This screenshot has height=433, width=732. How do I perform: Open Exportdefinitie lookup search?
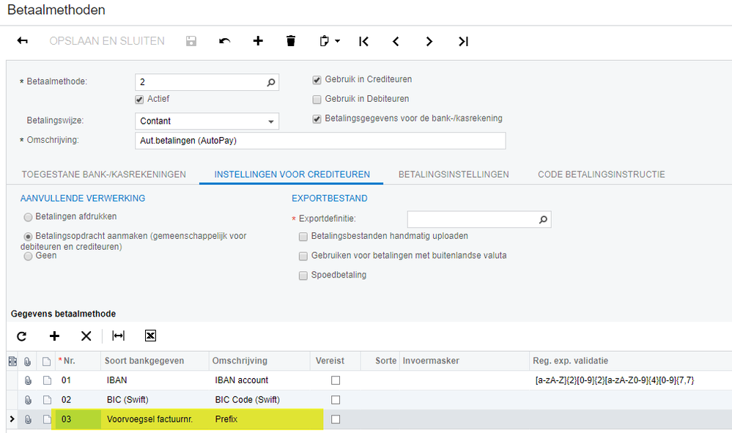point(543,219)
